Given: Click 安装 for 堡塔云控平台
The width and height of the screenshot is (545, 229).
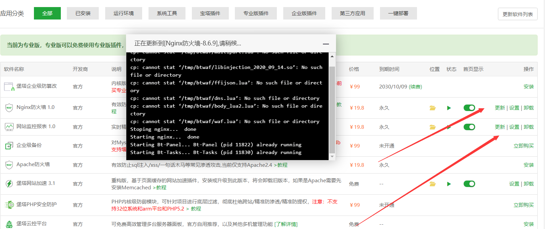Looking at the screenshot, I should [x=529, y=224].
